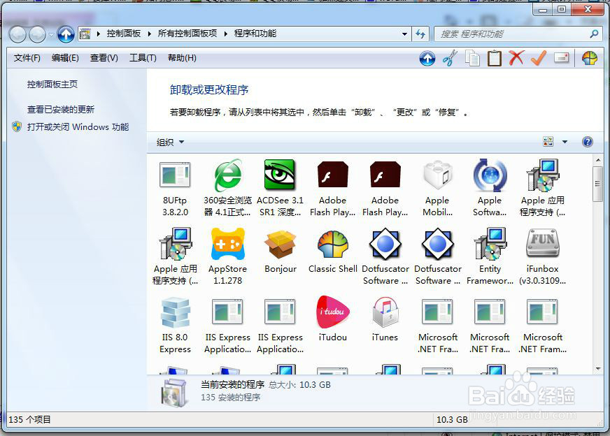Open the recent pages history dropdown
Screen dimensions: 610x436
click(x=51, y=35)
